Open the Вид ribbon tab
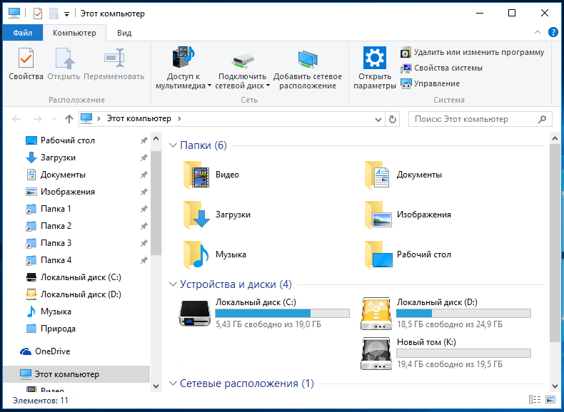 124,33
